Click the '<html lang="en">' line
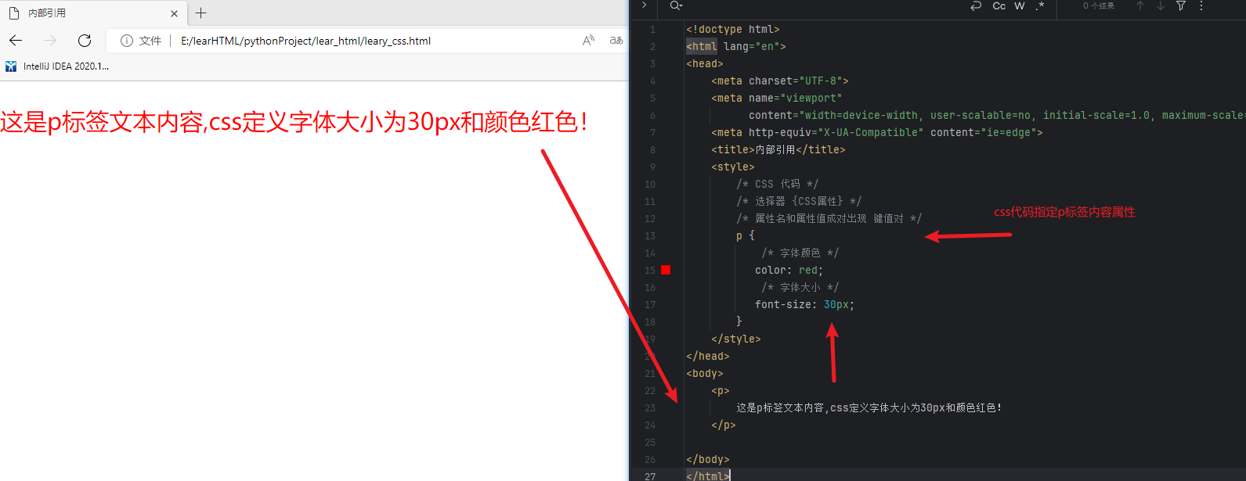The height and width of the screenshot is (481, 1246). (x=736, y=46)
